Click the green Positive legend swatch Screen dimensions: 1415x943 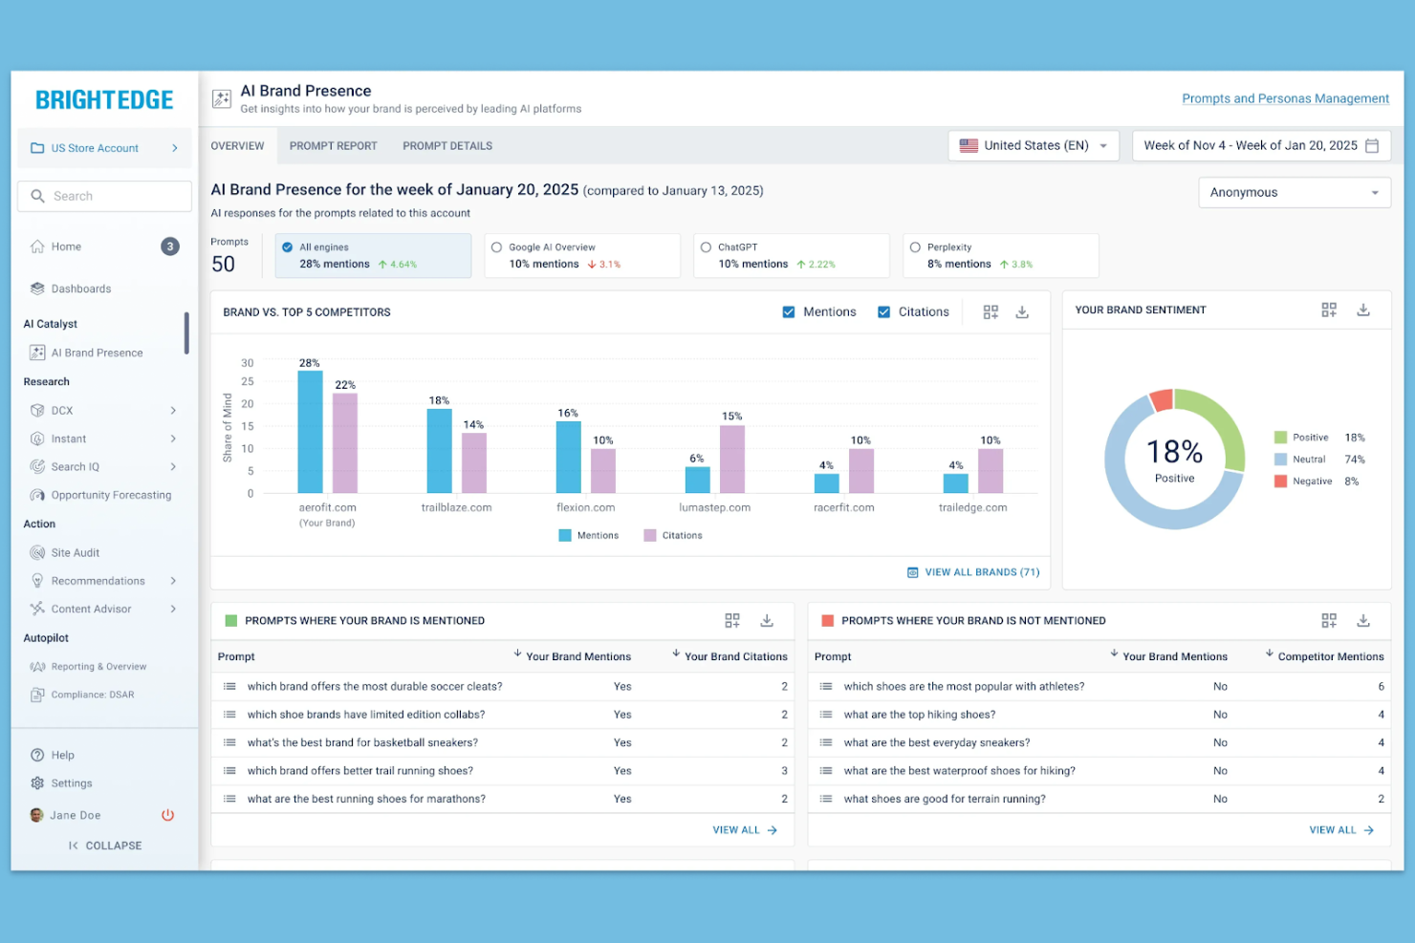(x=1282, y=437)
